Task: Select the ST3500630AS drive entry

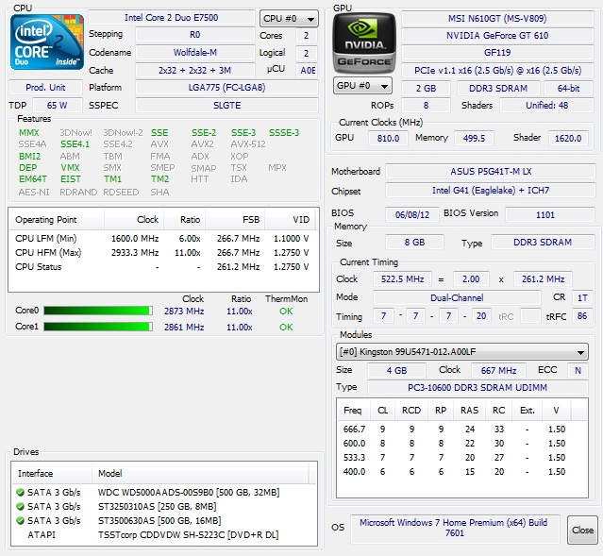Action: (x=164, y=520)
